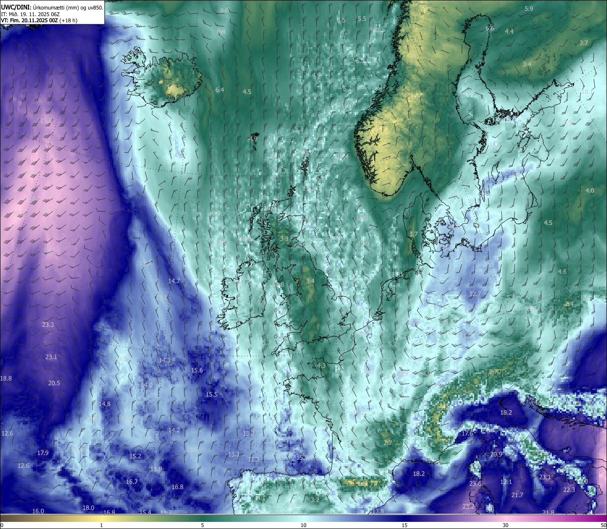Image resolution: width=607 pixels, height=529 pixels.
Task: Click the value 18.8 at the left edge
Action: pos(6,378)
